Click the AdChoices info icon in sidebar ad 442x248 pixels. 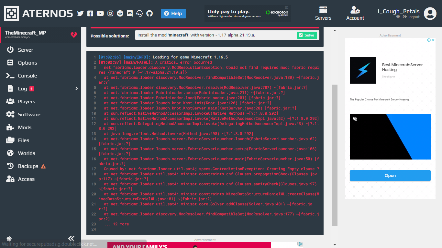pos(429,40)
